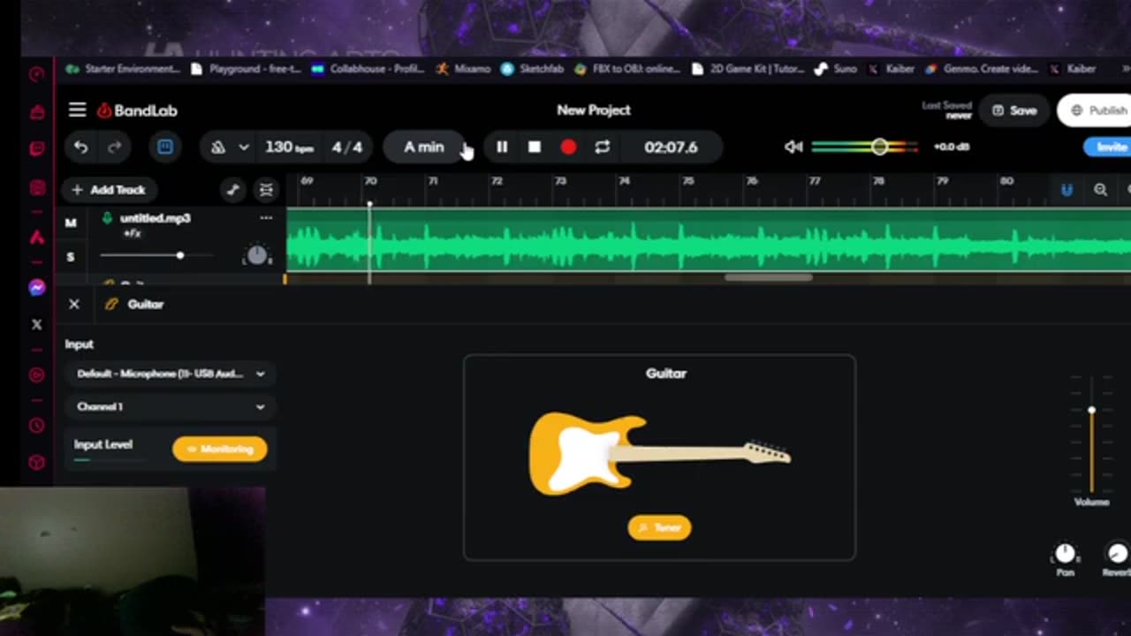This screenshot has height=636, width=1131.
Task: Open the Sketchfab bookmark
Action: (x=532, y=69)
